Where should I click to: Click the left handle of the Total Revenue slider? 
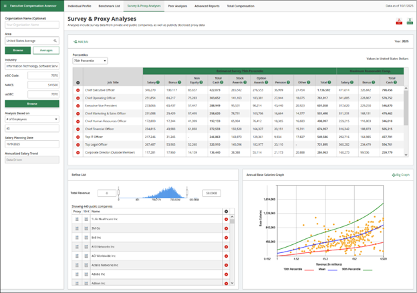119,193
